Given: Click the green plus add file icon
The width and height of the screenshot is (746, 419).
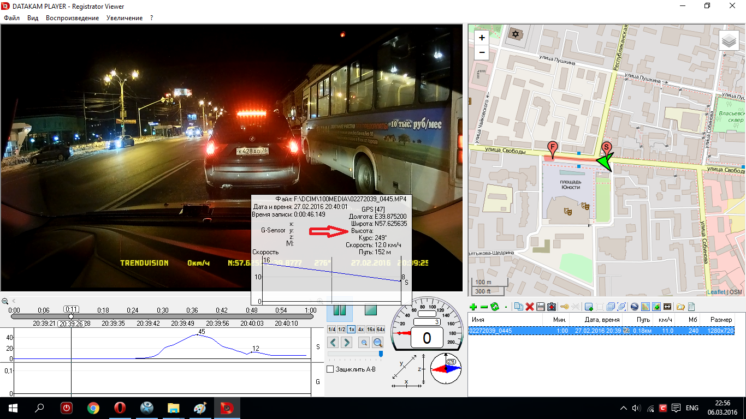Looking at the screenshot, I should click(x=473, y=307).
